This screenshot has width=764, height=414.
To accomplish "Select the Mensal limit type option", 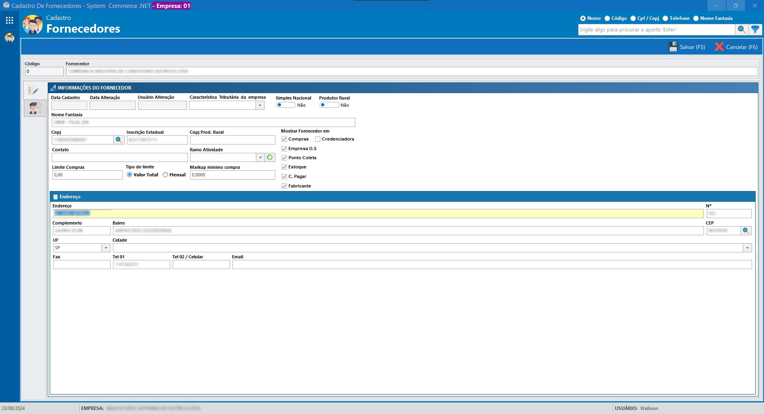I will 166,175.
